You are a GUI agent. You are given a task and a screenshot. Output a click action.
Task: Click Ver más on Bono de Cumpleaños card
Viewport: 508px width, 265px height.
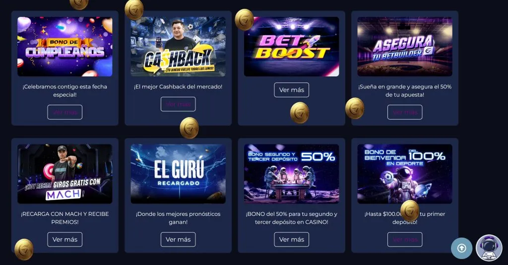click(x=65, y=112)
